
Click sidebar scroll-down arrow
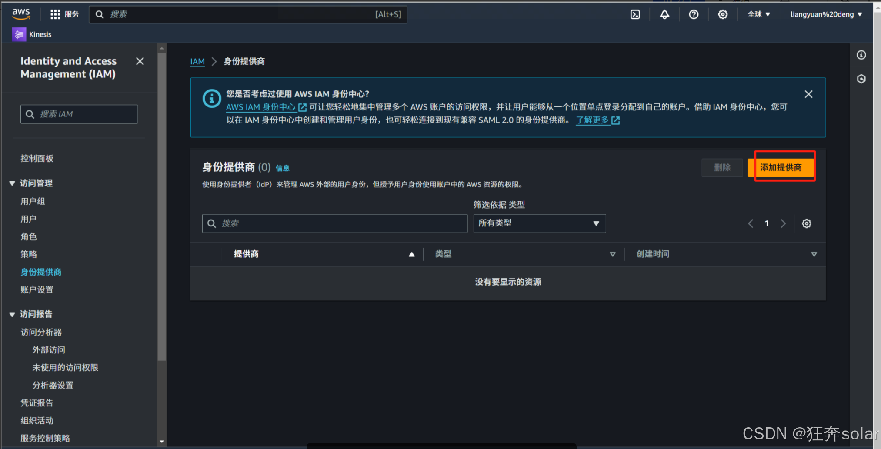pos(162,442)
